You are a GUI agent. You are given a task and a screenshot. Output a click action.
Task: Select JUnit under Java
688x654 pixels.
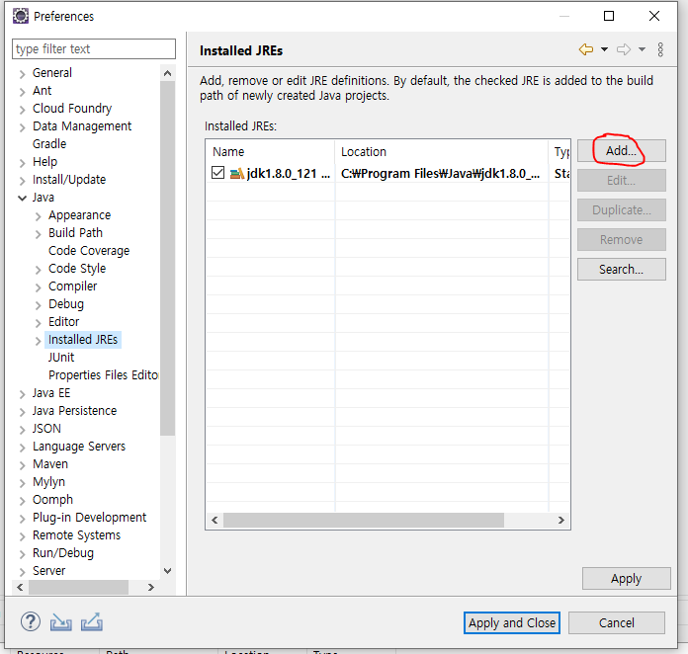(x=61, y=357)
